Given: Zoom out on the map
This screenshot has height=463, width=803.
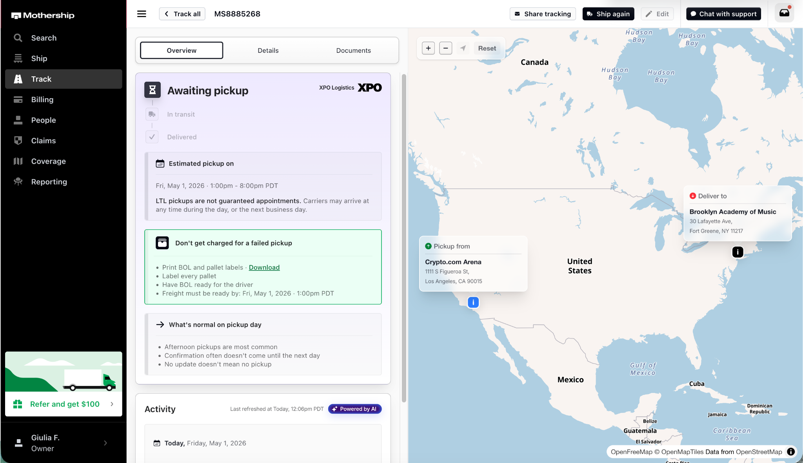Looking at the screenshot, I should point(446,48).
